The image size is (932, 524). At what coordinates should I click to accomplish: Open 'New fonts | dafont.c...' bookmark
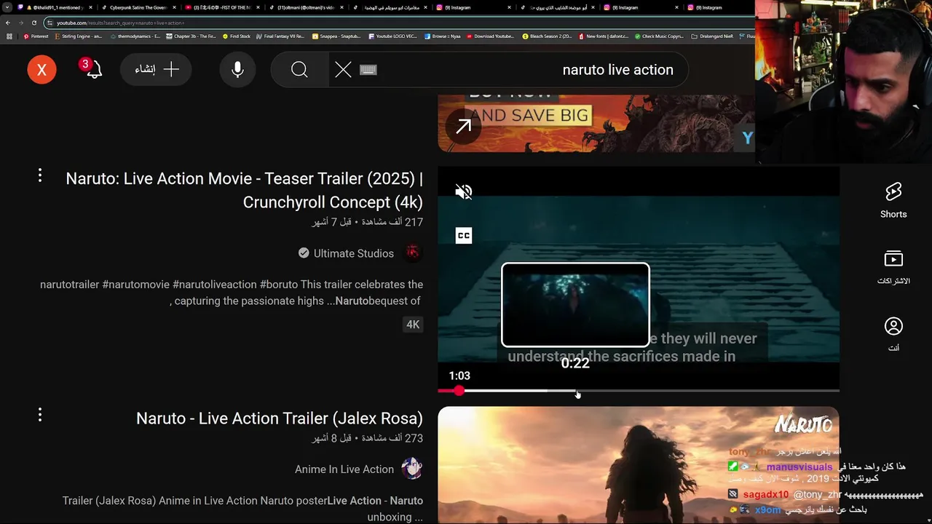pyautogui.click(x=604, y=36)
